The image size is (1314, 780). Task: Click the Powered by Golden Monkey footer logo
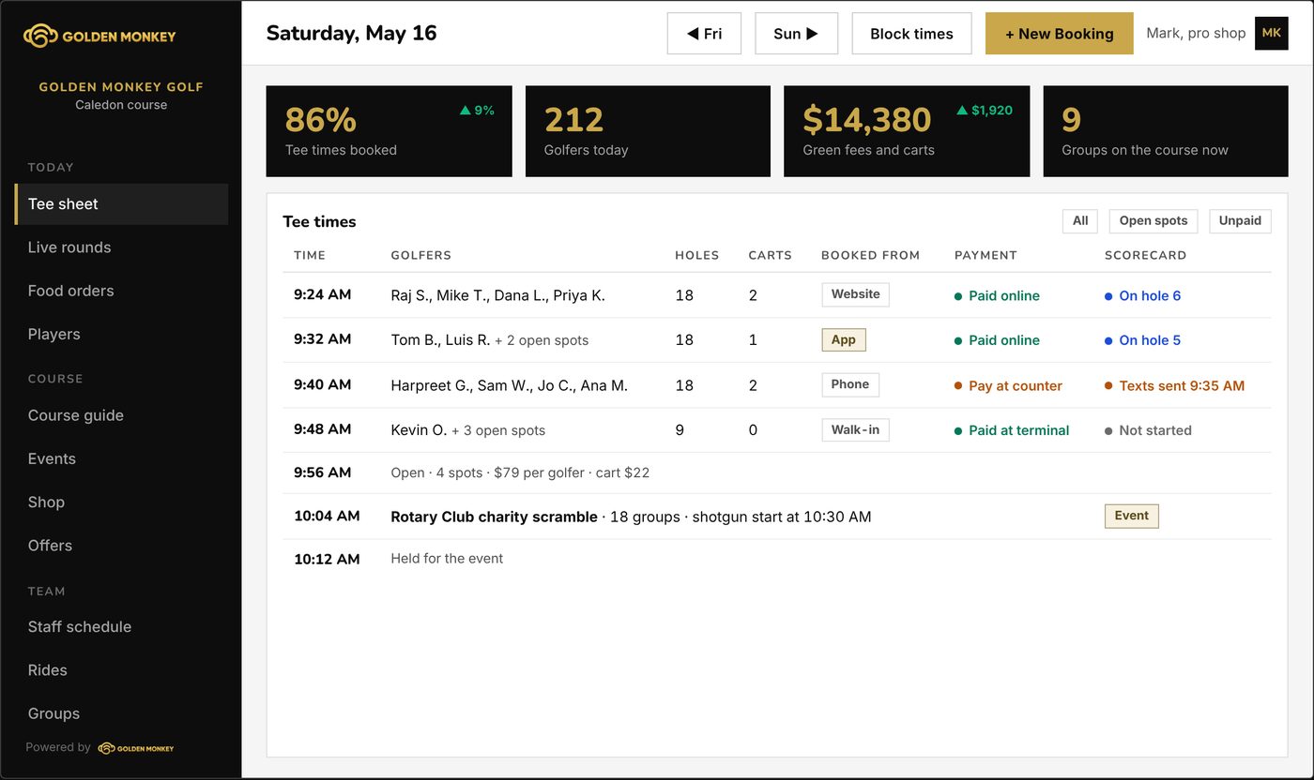click(x=136, y=748)
